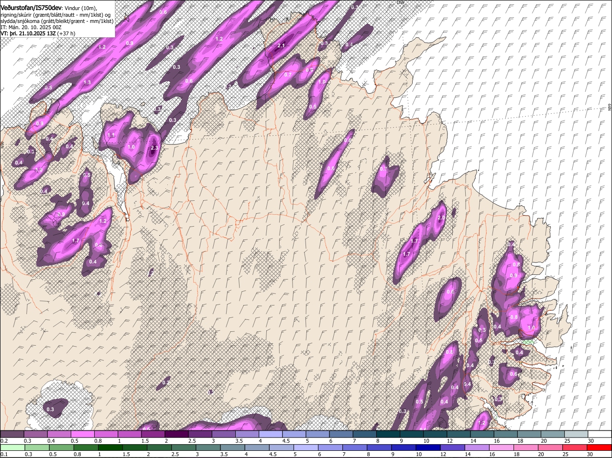Select the '0.2' tick label on the upper scale
The image size is (612, 458).
point(4,441)
